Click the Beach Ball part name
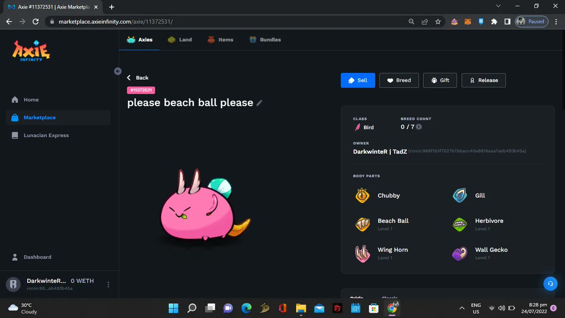Screen dimensions: 565x318 click(x=393, y=221)
